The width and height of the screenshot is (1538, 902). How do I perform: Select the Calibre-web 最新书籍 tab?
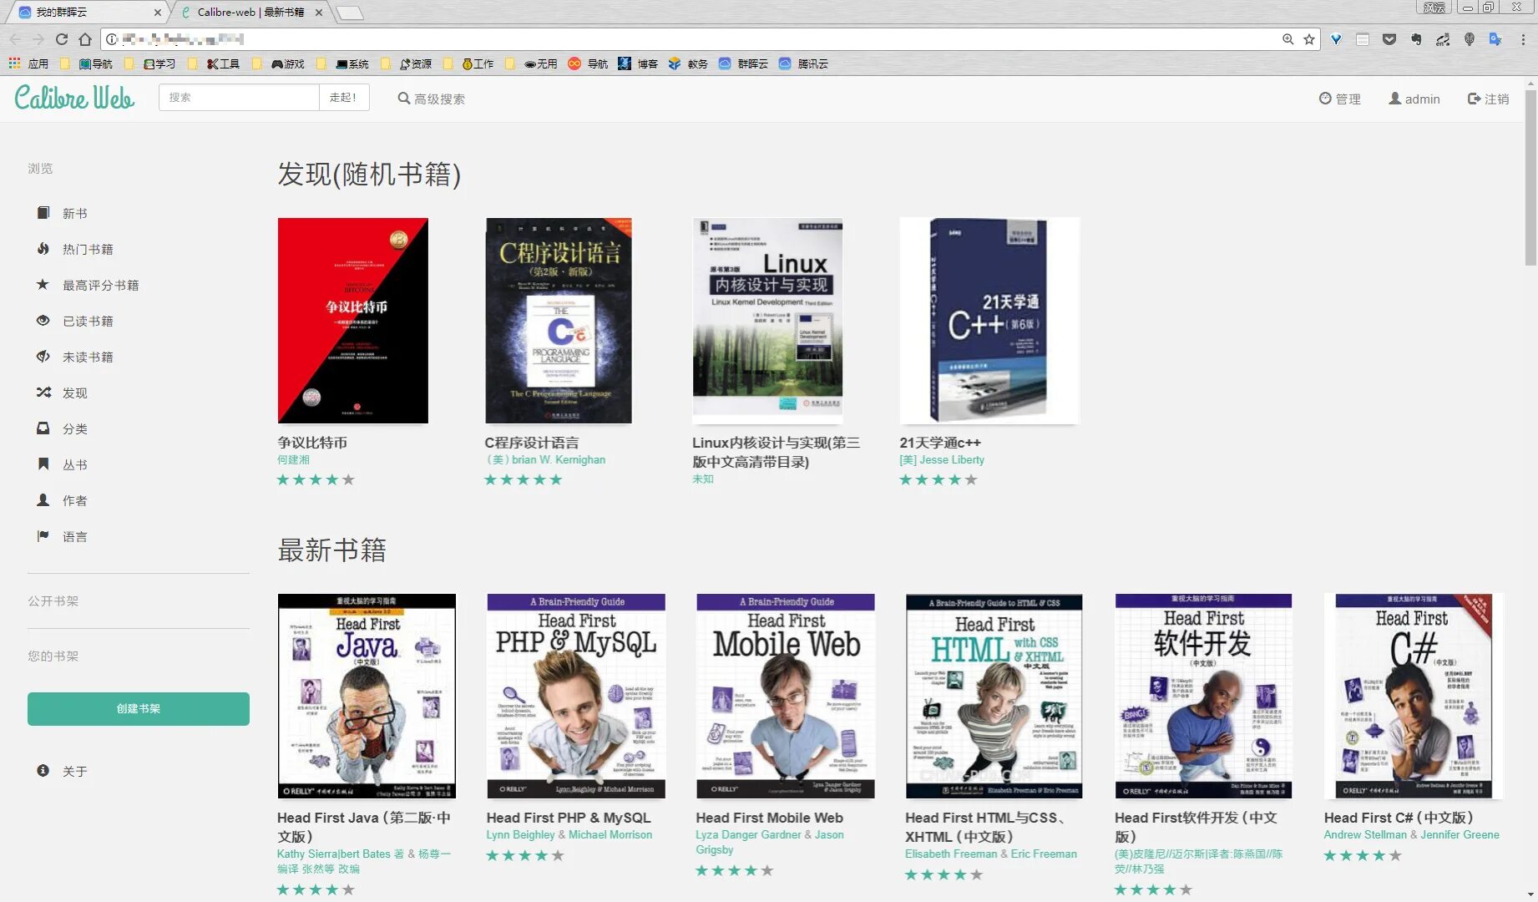[250, 13]
